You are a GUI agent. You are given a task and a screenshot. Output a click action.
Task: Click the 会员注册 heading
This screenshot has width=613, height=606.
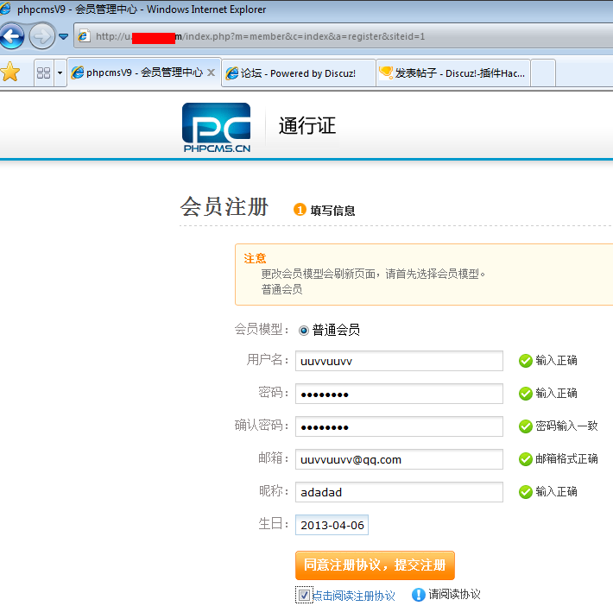(x=224, y=206)
